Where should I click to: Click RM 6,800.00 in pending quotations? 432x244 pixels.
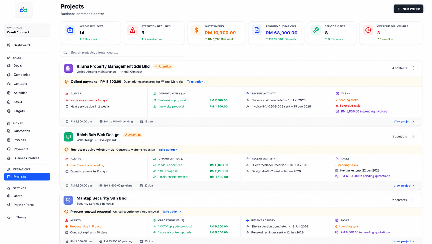pyautogui.click(x=365, y=176)
